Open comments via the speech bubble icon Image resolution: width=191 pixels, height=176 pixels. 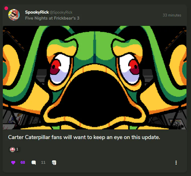click(x=33, y=163)
